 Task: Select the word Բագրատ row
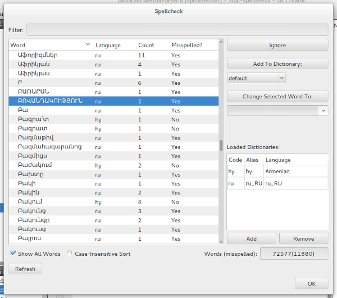[113, 129]
